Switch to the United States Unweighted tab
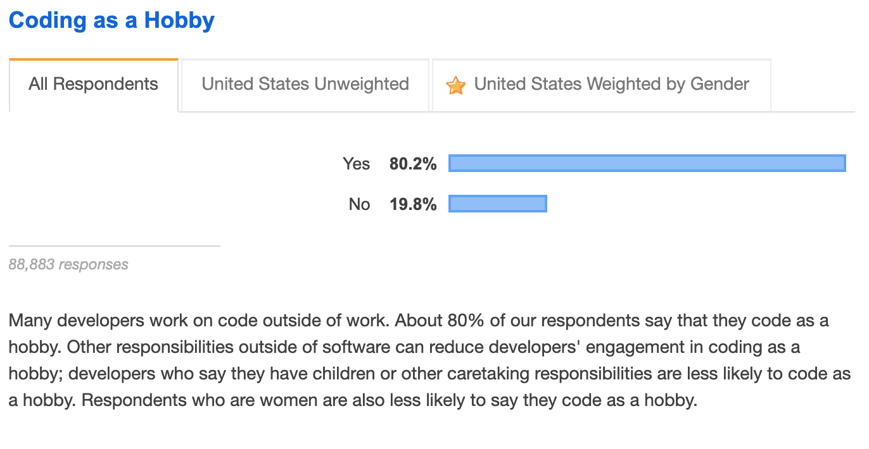The height and width of the screenshot is (449, 869). [305, 84]
